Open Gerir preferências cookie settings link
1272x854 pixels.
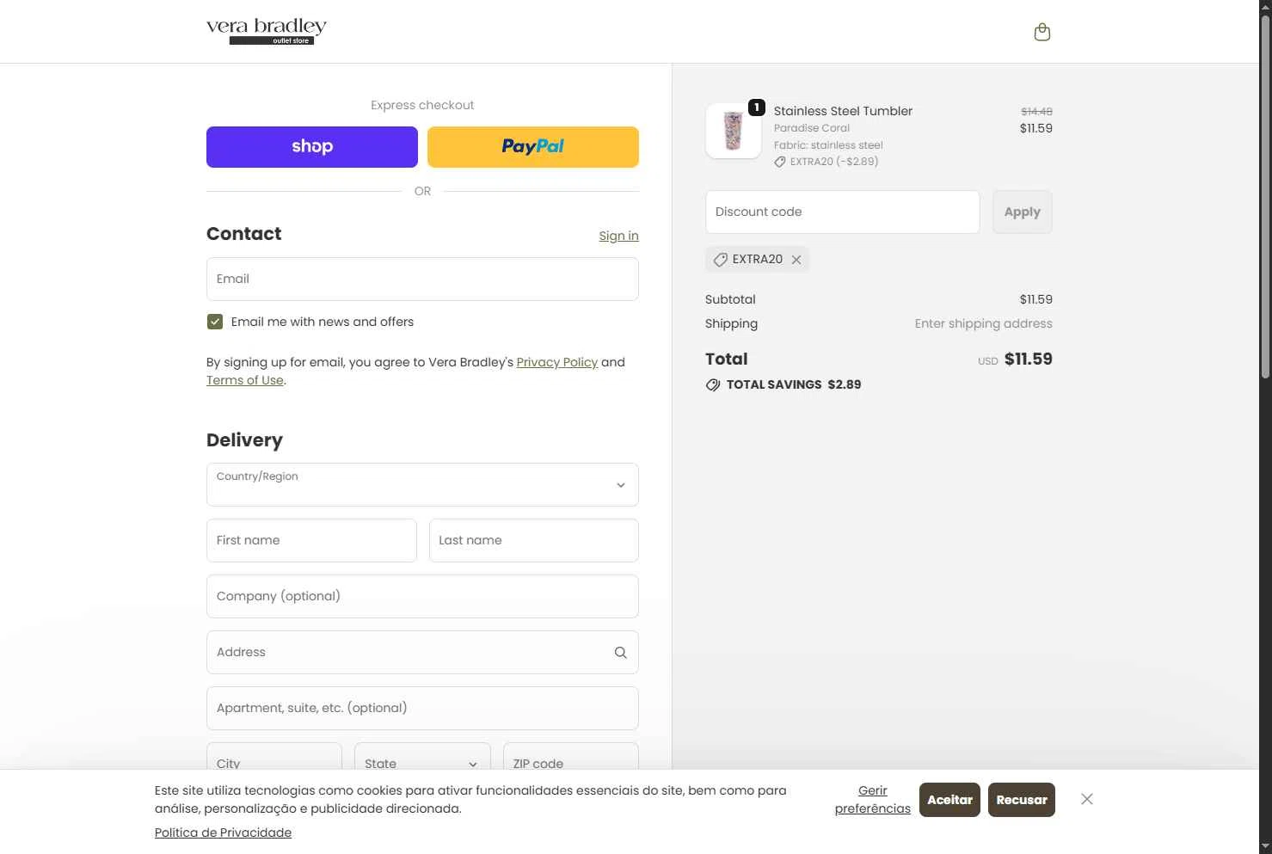[x=872, y=799]
